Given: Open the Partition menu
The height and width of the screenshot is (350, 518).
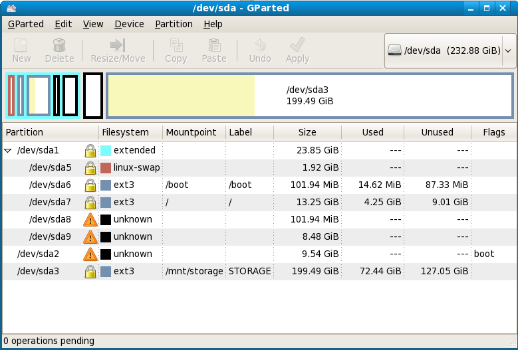Looking at the screenshot, I should (174, 24).
